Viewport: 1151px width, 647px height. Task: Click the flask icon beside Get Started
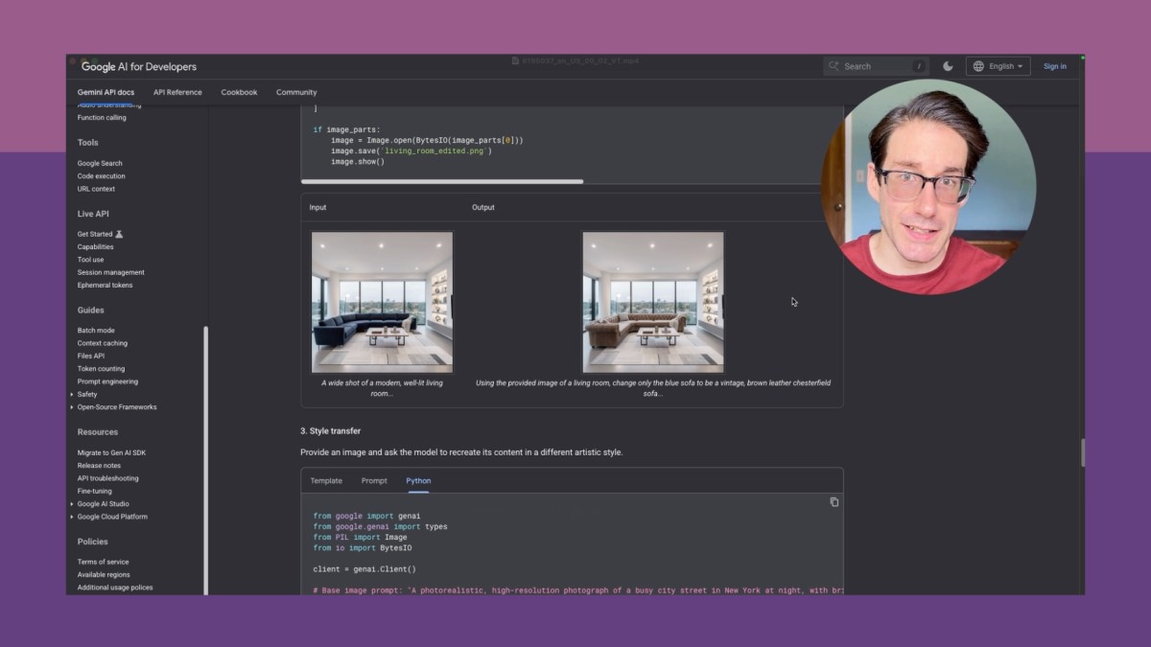(x=119, y=234)
